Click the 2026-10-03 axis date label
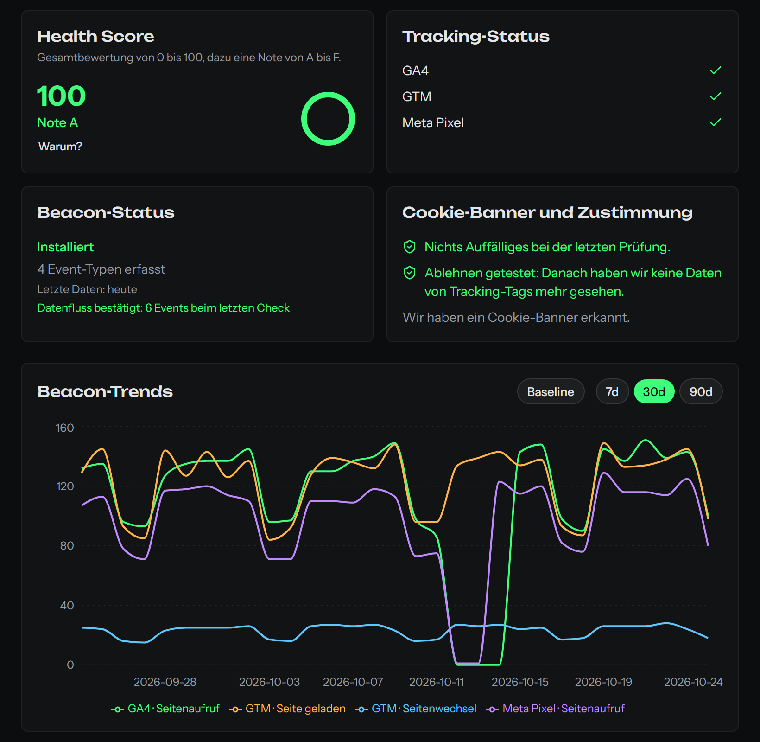 coord(269,682)
